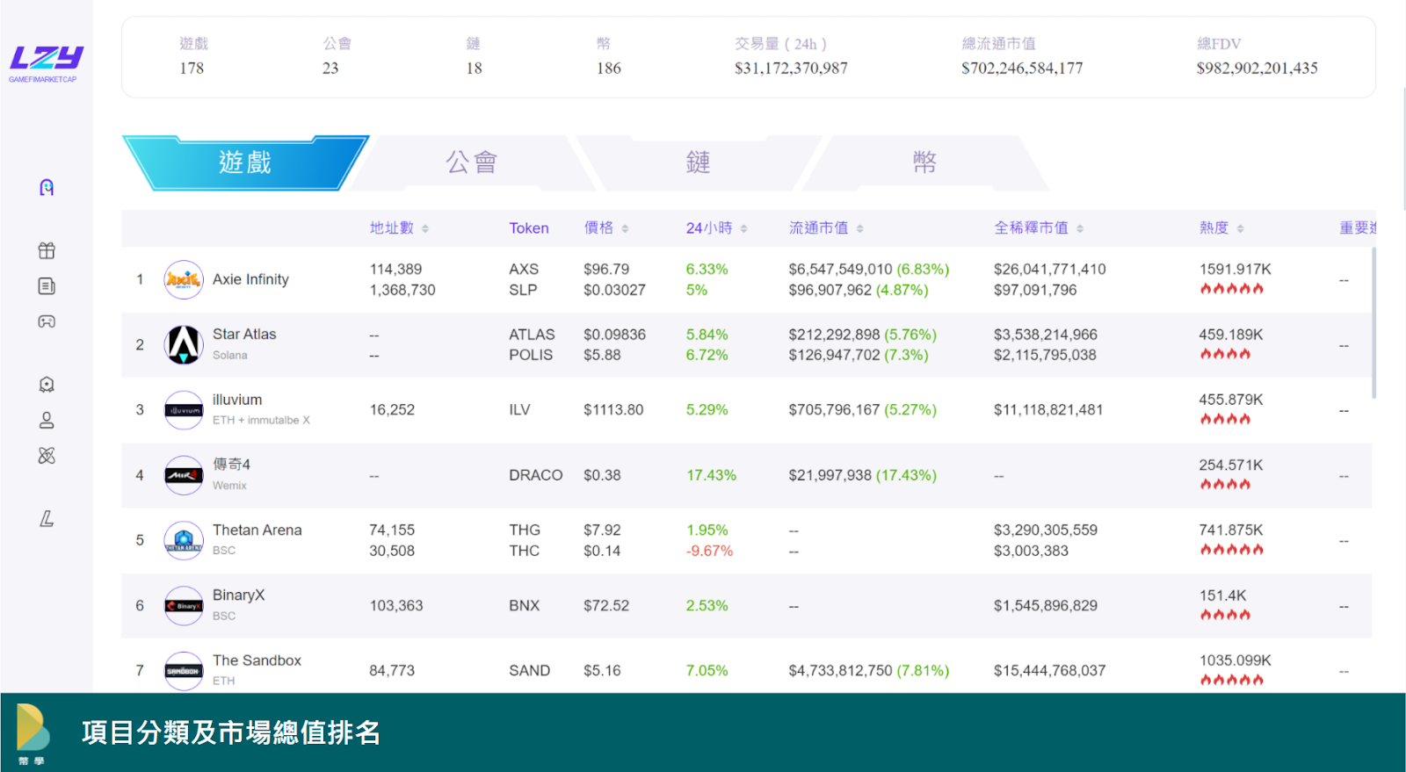The width and height of the screenshot is (1406, 772).
Task: Open the BinaryX project name
Action: tap(239, 595)
